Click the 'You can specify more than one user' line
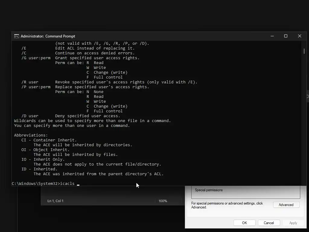The height and width of the screenshot is (232, 309). click(72, 126)
